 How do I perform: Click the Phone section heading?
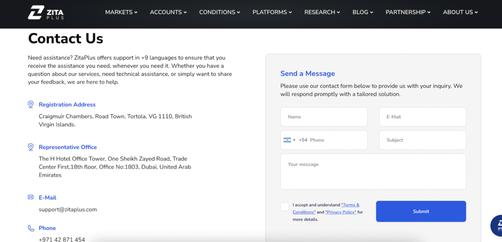(x=48, y=228)
